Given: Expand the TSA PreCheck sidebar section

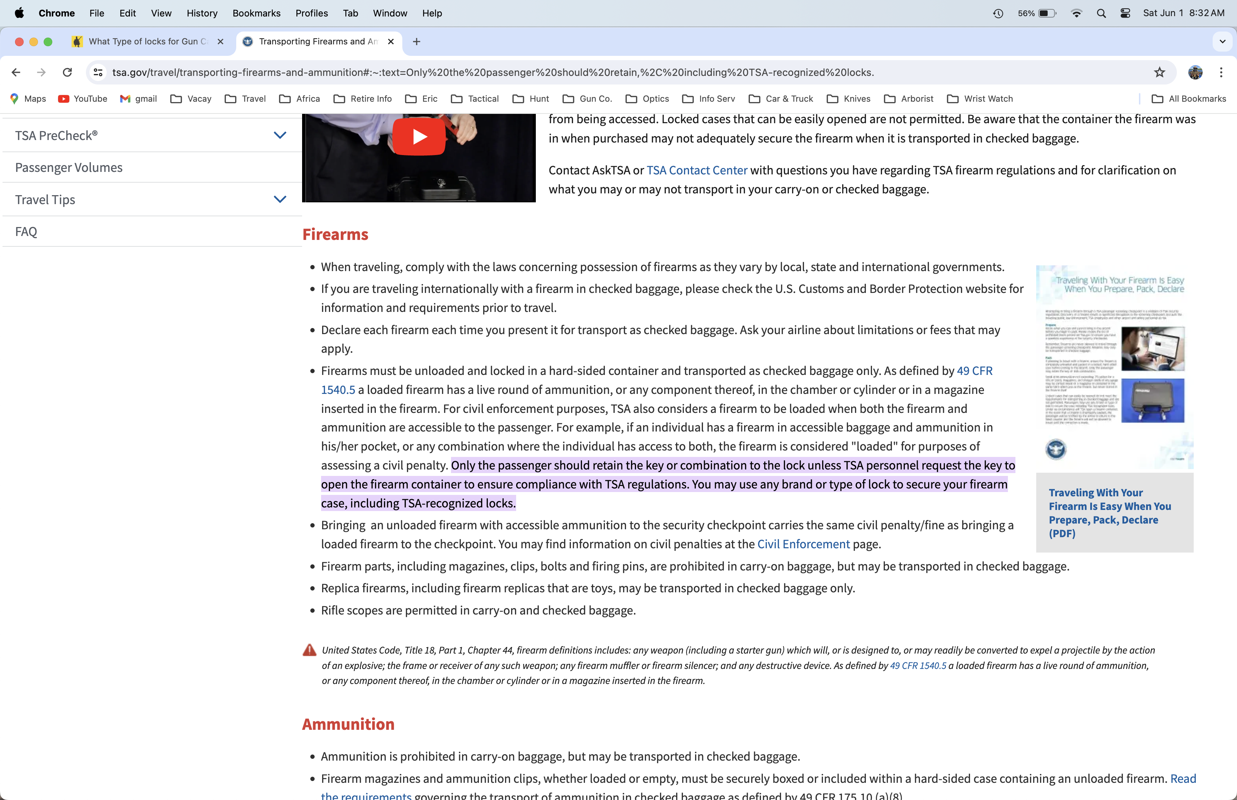Looking at the screenshot, I should 280,136.
